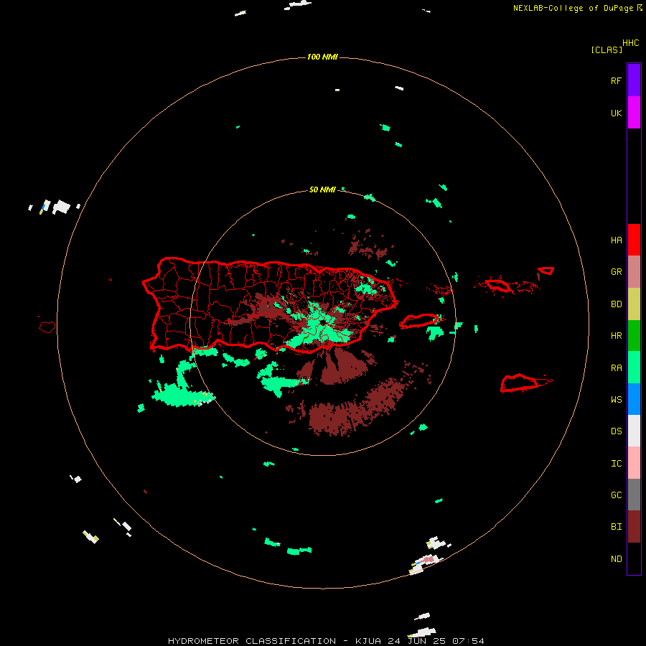Click the HA legend label

click(x=616, y=240)
